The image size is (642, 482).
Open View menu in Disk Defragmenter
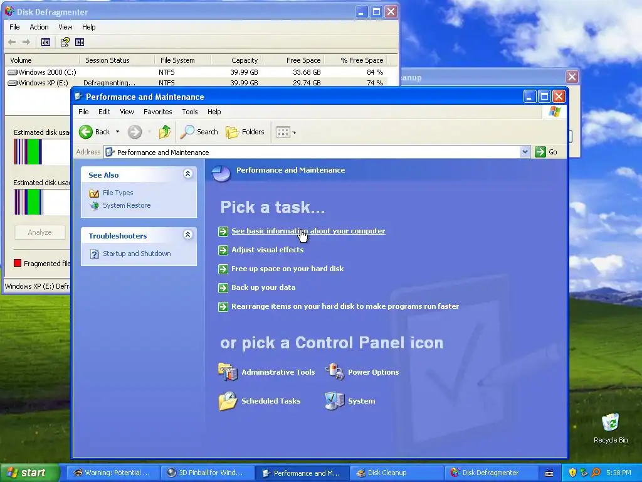point(65,27)
